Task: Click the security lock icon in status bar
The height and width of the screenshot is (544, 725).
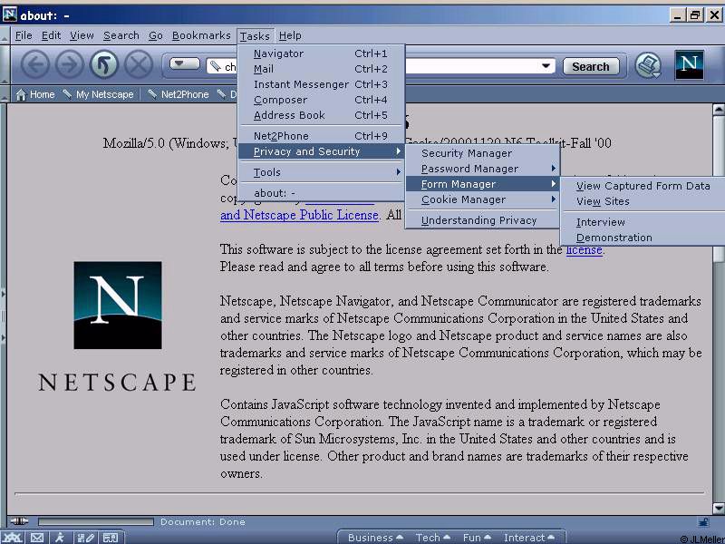Action: (x=703, y=522)
